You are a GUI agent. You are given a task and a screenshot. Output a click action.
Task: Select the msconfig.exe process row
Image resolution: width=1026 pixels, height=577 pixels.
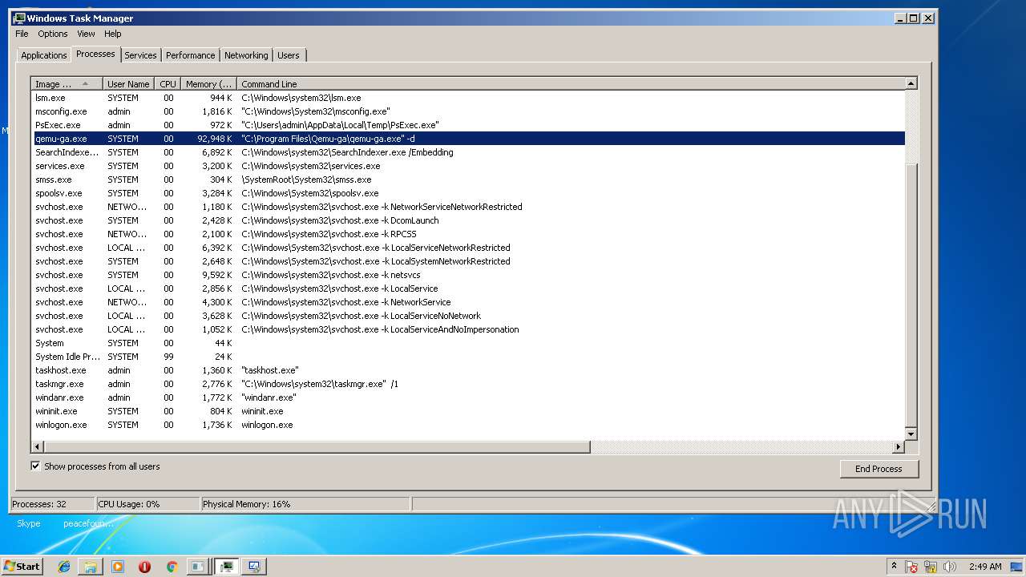point(468,111)
